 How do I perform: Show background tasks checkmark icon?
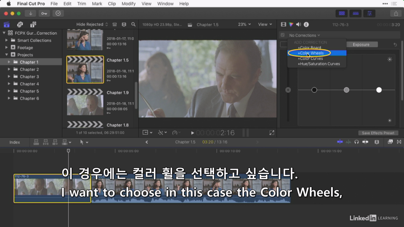[x=58, y=13]
